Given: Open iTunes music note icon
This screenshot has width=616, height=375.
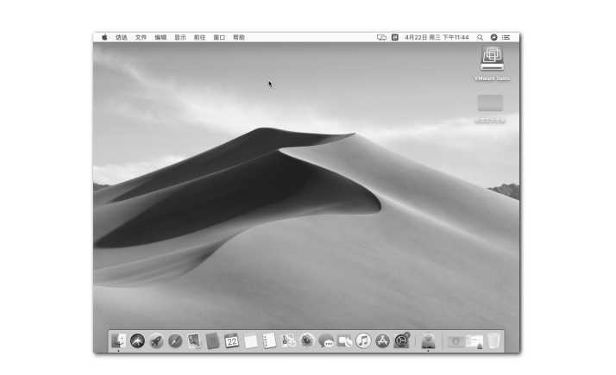Looking at the screenshot, I should pos(363,341).
